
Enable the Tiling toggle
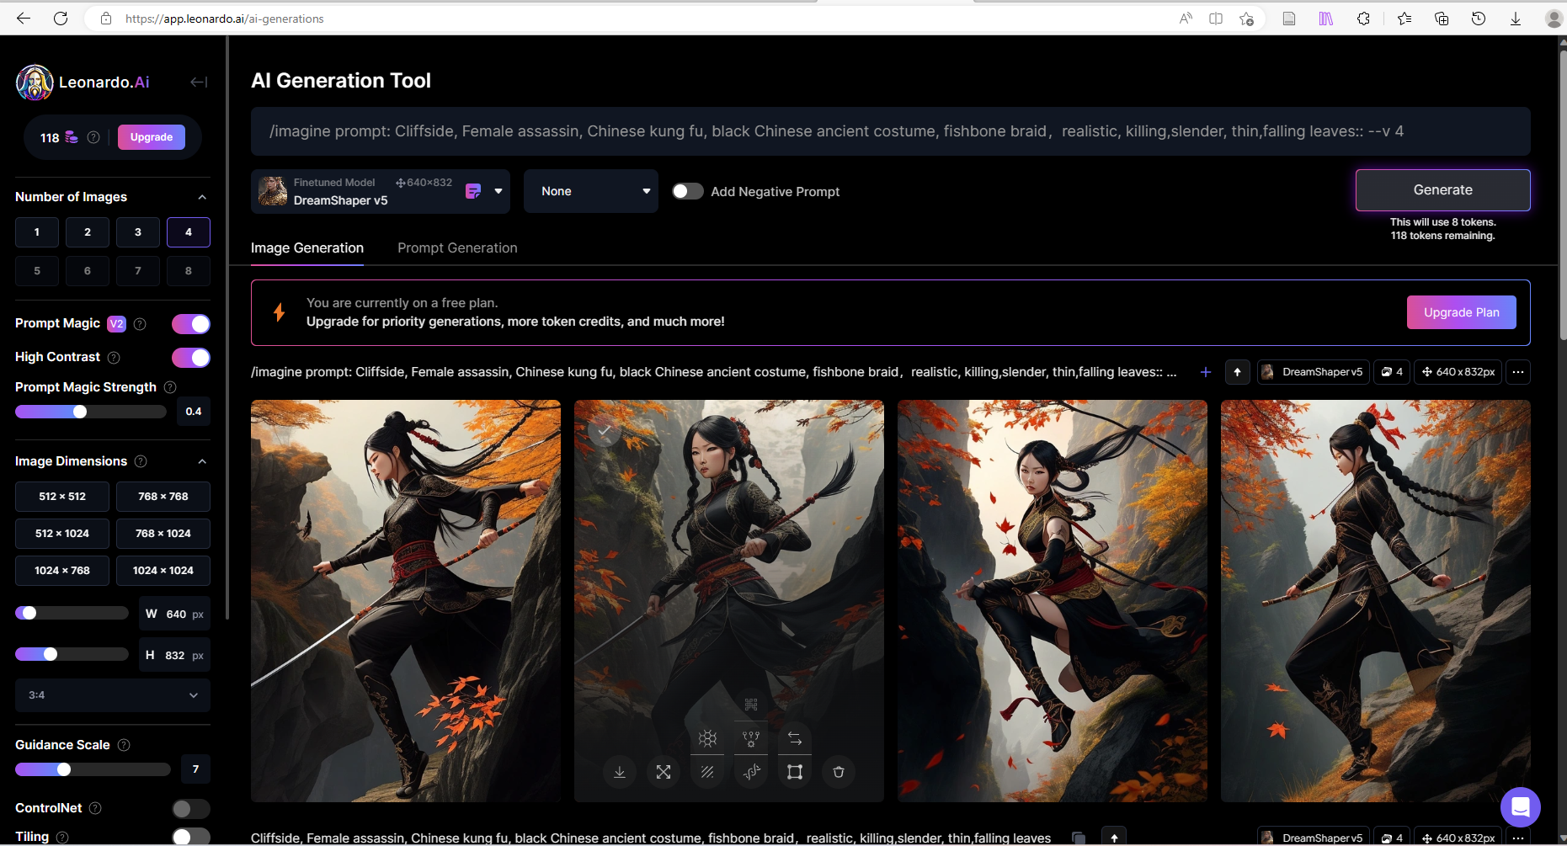(191, 837)
